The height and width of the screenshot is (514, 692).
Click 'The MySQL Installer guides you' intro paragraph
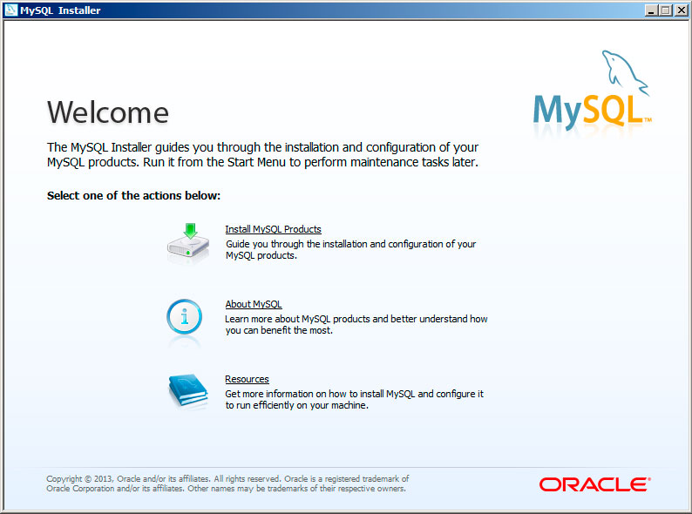pyautogui.click(x=263, y=154)
